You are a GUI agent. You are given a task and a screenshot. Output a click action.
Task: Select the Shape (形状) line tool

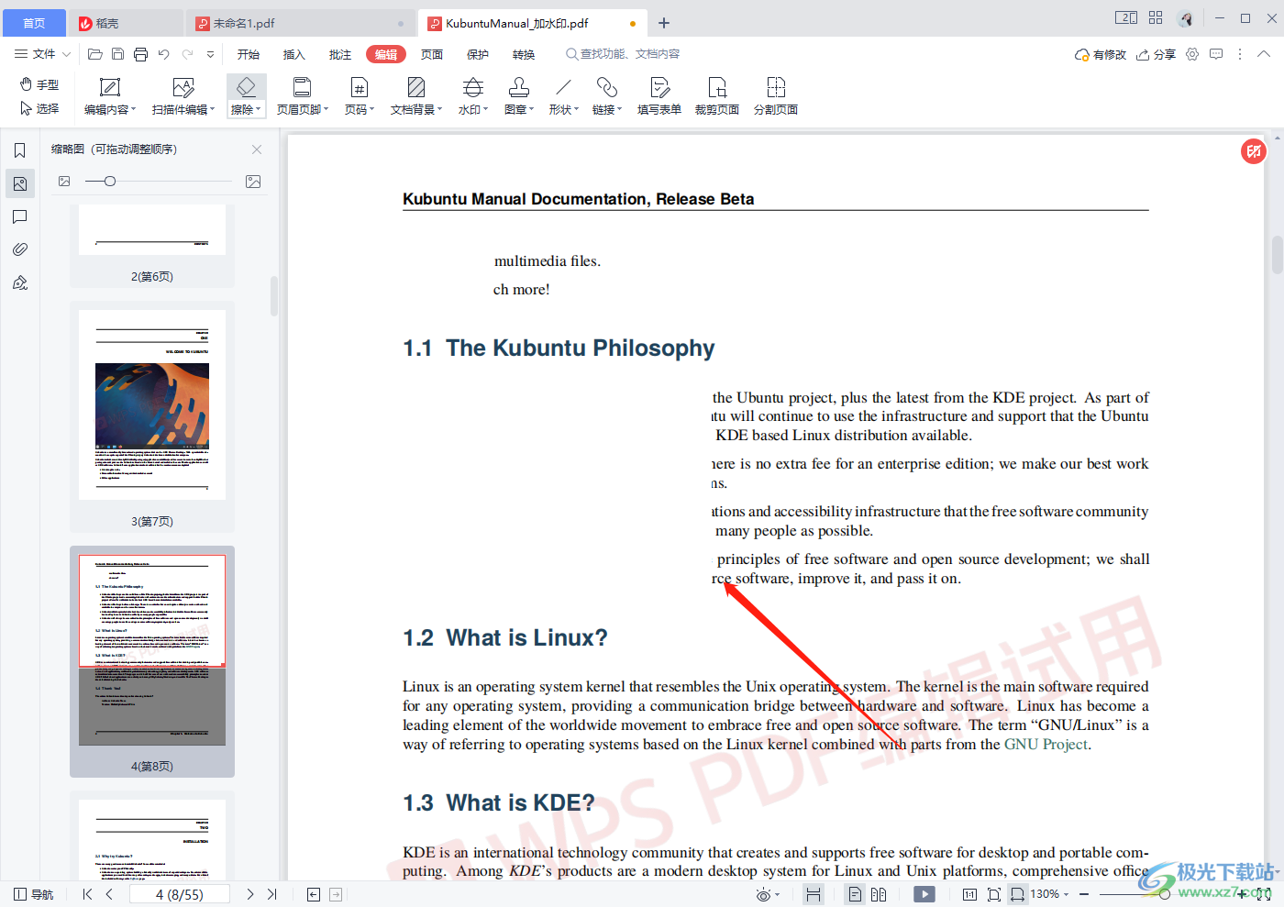pos(563,96)
